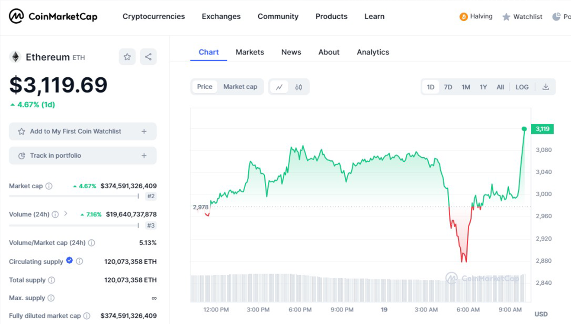Expand the Volume (24h) chevron arrow
This screenshot has width=571, height=324.
point(66,213)
